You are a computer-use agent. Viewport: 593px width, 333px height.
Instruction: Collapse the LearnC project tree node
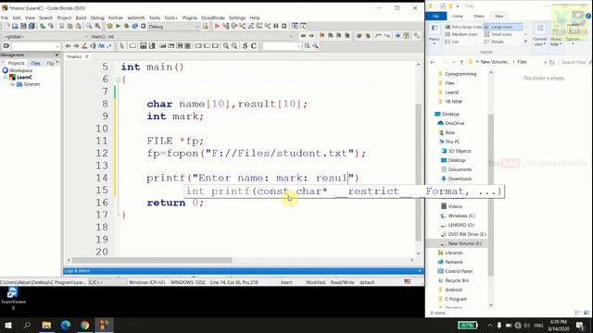coord(6,78)
